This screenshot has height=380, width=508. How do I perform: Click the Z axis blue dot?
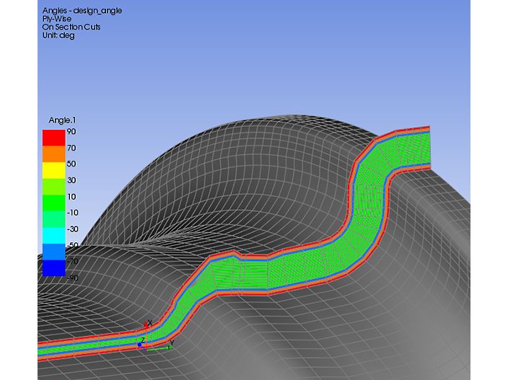point(140,345)
